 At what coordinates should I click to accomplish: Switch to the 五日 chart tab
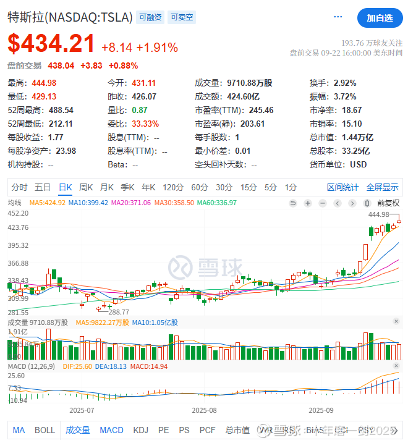(x=43, y=187)
